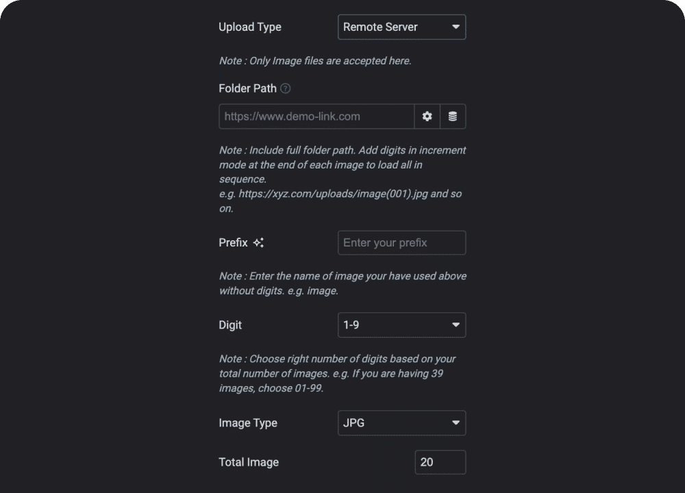Viewport: 685px width, 493px height.
Task: Click the Folder Path label text
Action: coord(247,88)
